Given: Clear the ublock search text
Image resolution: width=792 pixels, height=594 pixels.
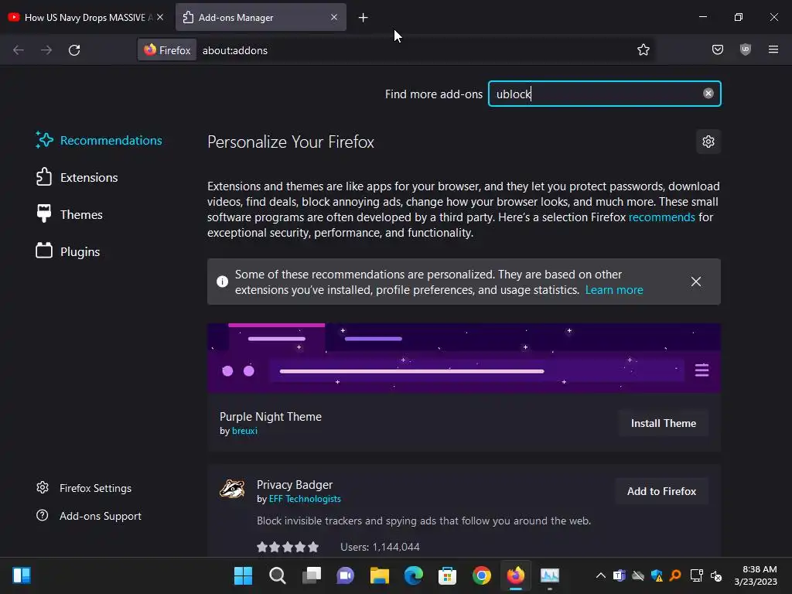Looking at the screenshot, I should click(708, 94).
